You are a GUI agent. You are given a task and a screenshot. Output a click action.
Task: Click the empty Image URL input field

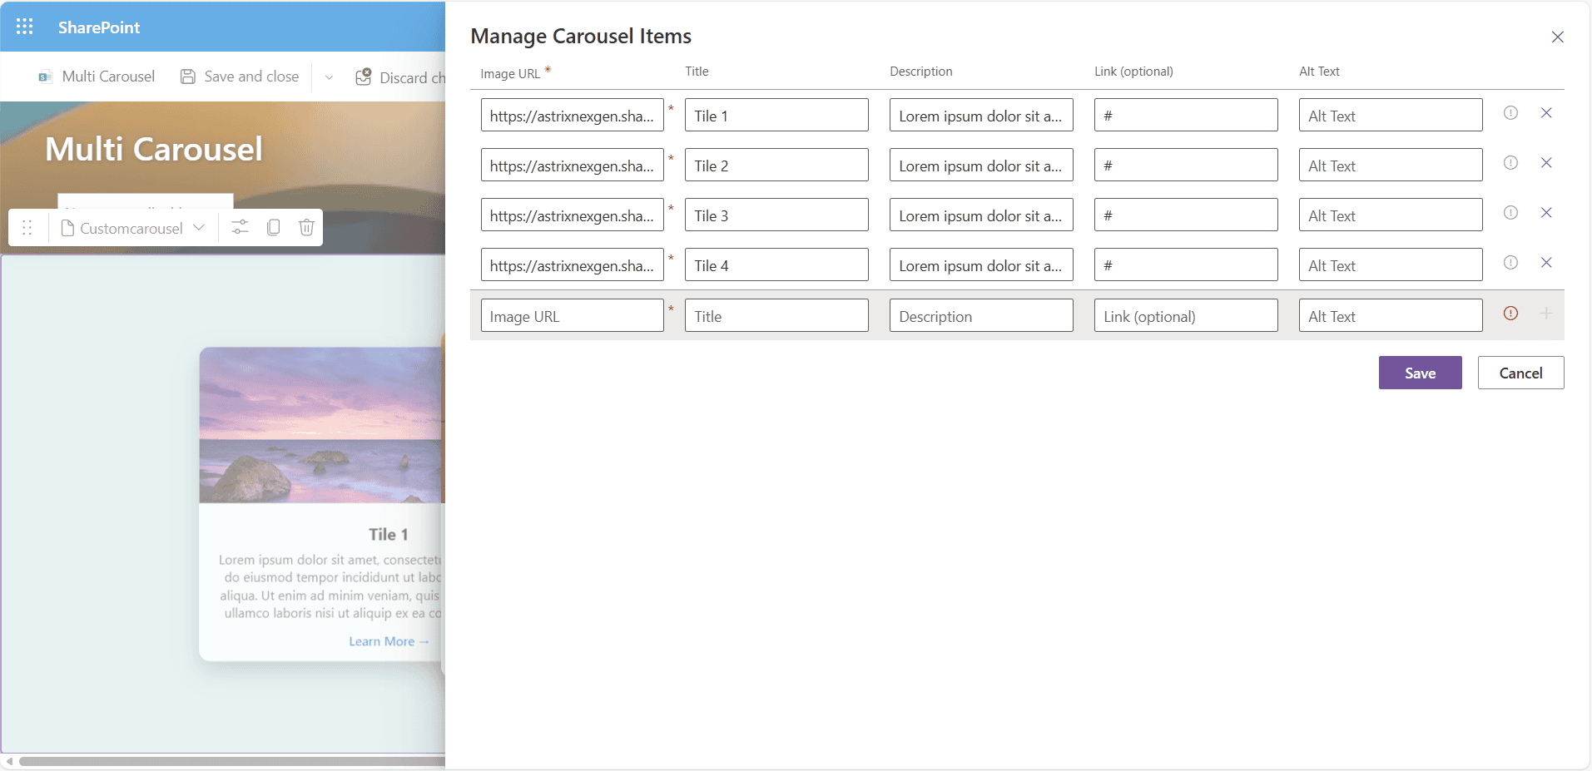(x=572, y=316)
